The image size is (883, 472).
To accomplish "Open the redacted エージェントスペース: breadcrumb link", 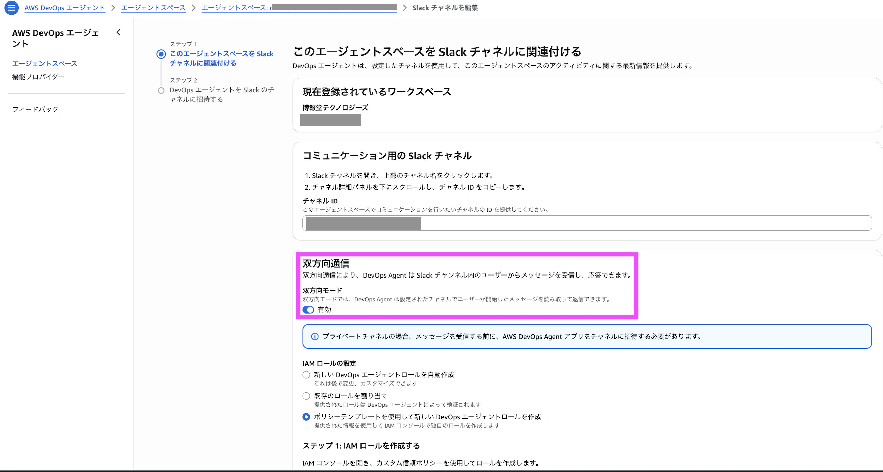I will pyautogui.click(x=299, y=8).
